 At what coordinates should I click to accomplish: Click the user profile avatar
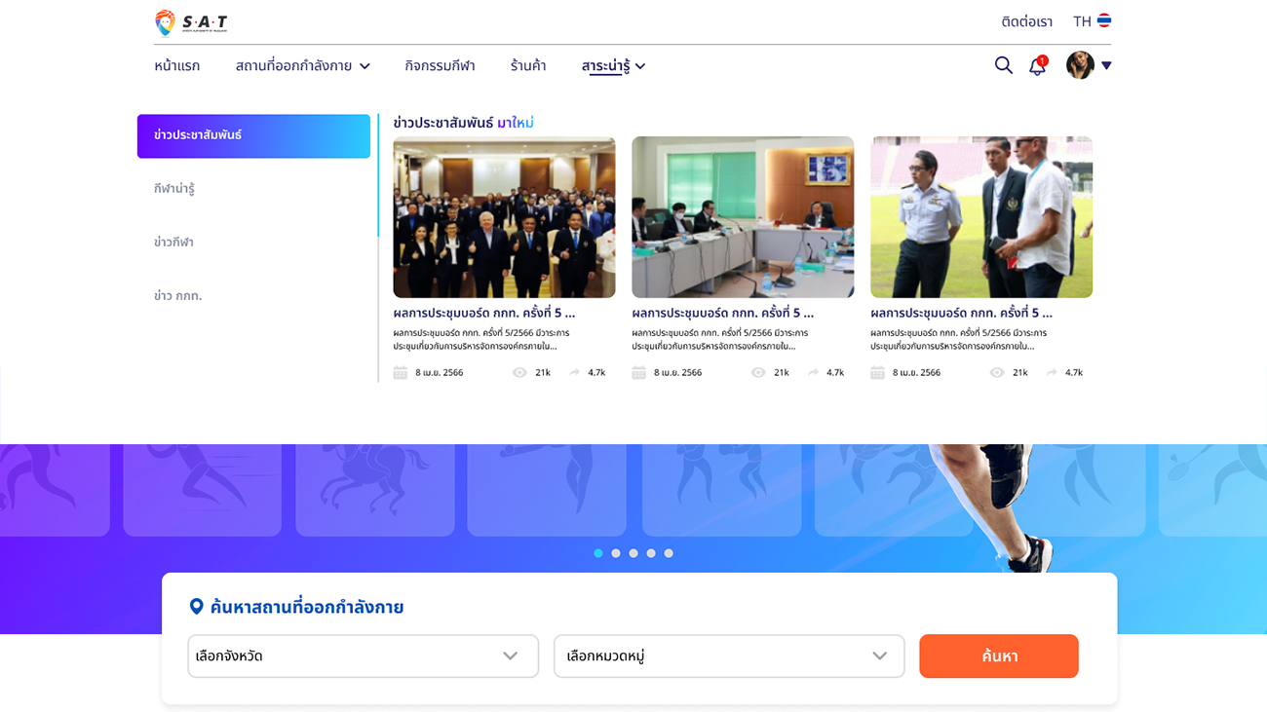coord(1080,65)
